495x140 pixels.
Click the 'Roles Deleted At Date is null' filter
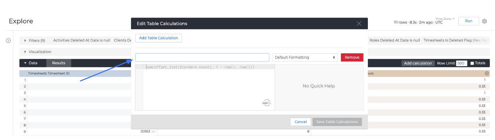(x=395, y=41)
